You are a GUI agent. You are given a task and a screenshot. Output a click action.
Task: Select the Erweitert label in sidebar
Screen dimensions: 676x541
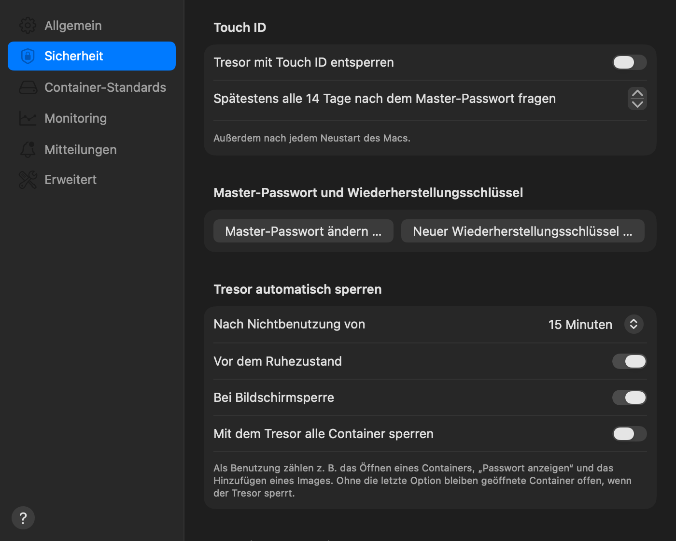point(70,180)
